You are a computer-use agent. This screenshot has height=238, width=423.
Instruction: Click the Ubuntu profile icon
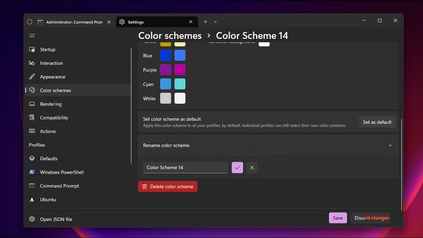(32, 200)
